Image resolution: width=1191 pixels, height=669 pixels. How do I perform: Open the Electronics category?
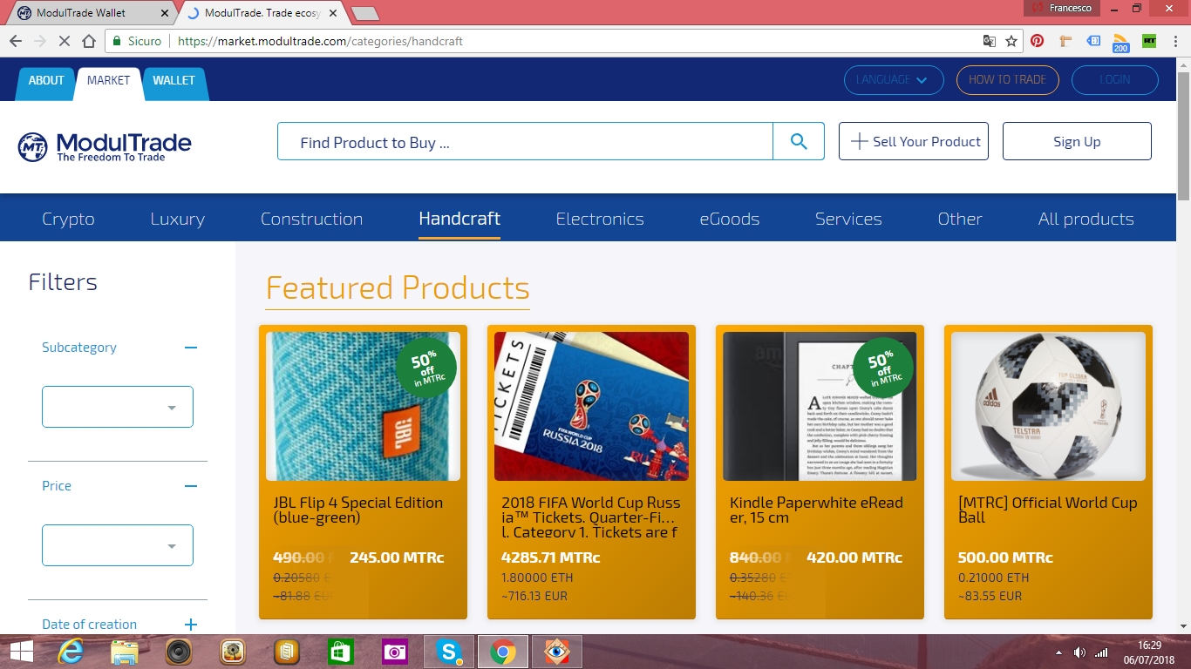pyautogui.click(x=600, y=219)
